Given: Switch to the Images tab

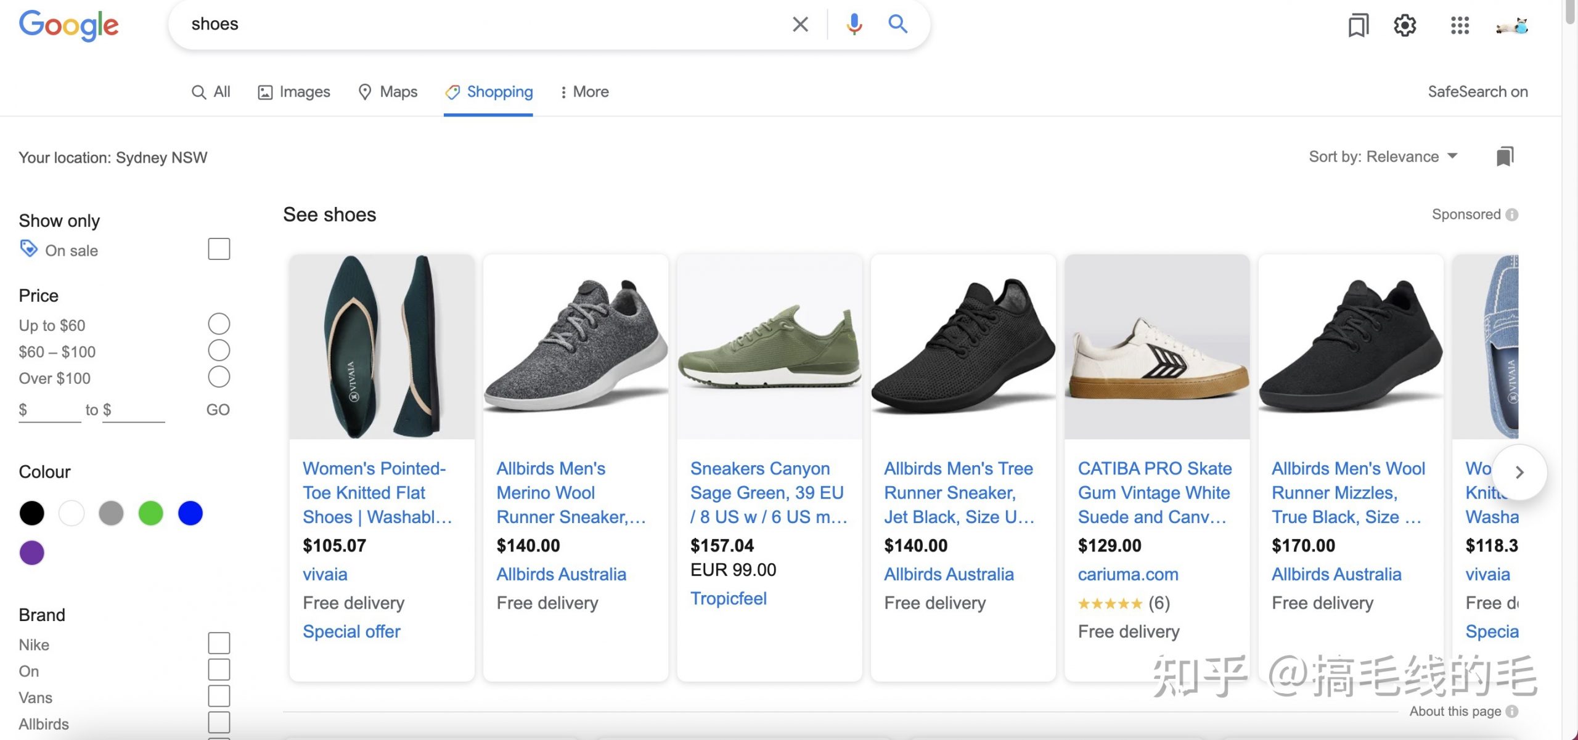Looking at the screenshot, I should point(294,92).
